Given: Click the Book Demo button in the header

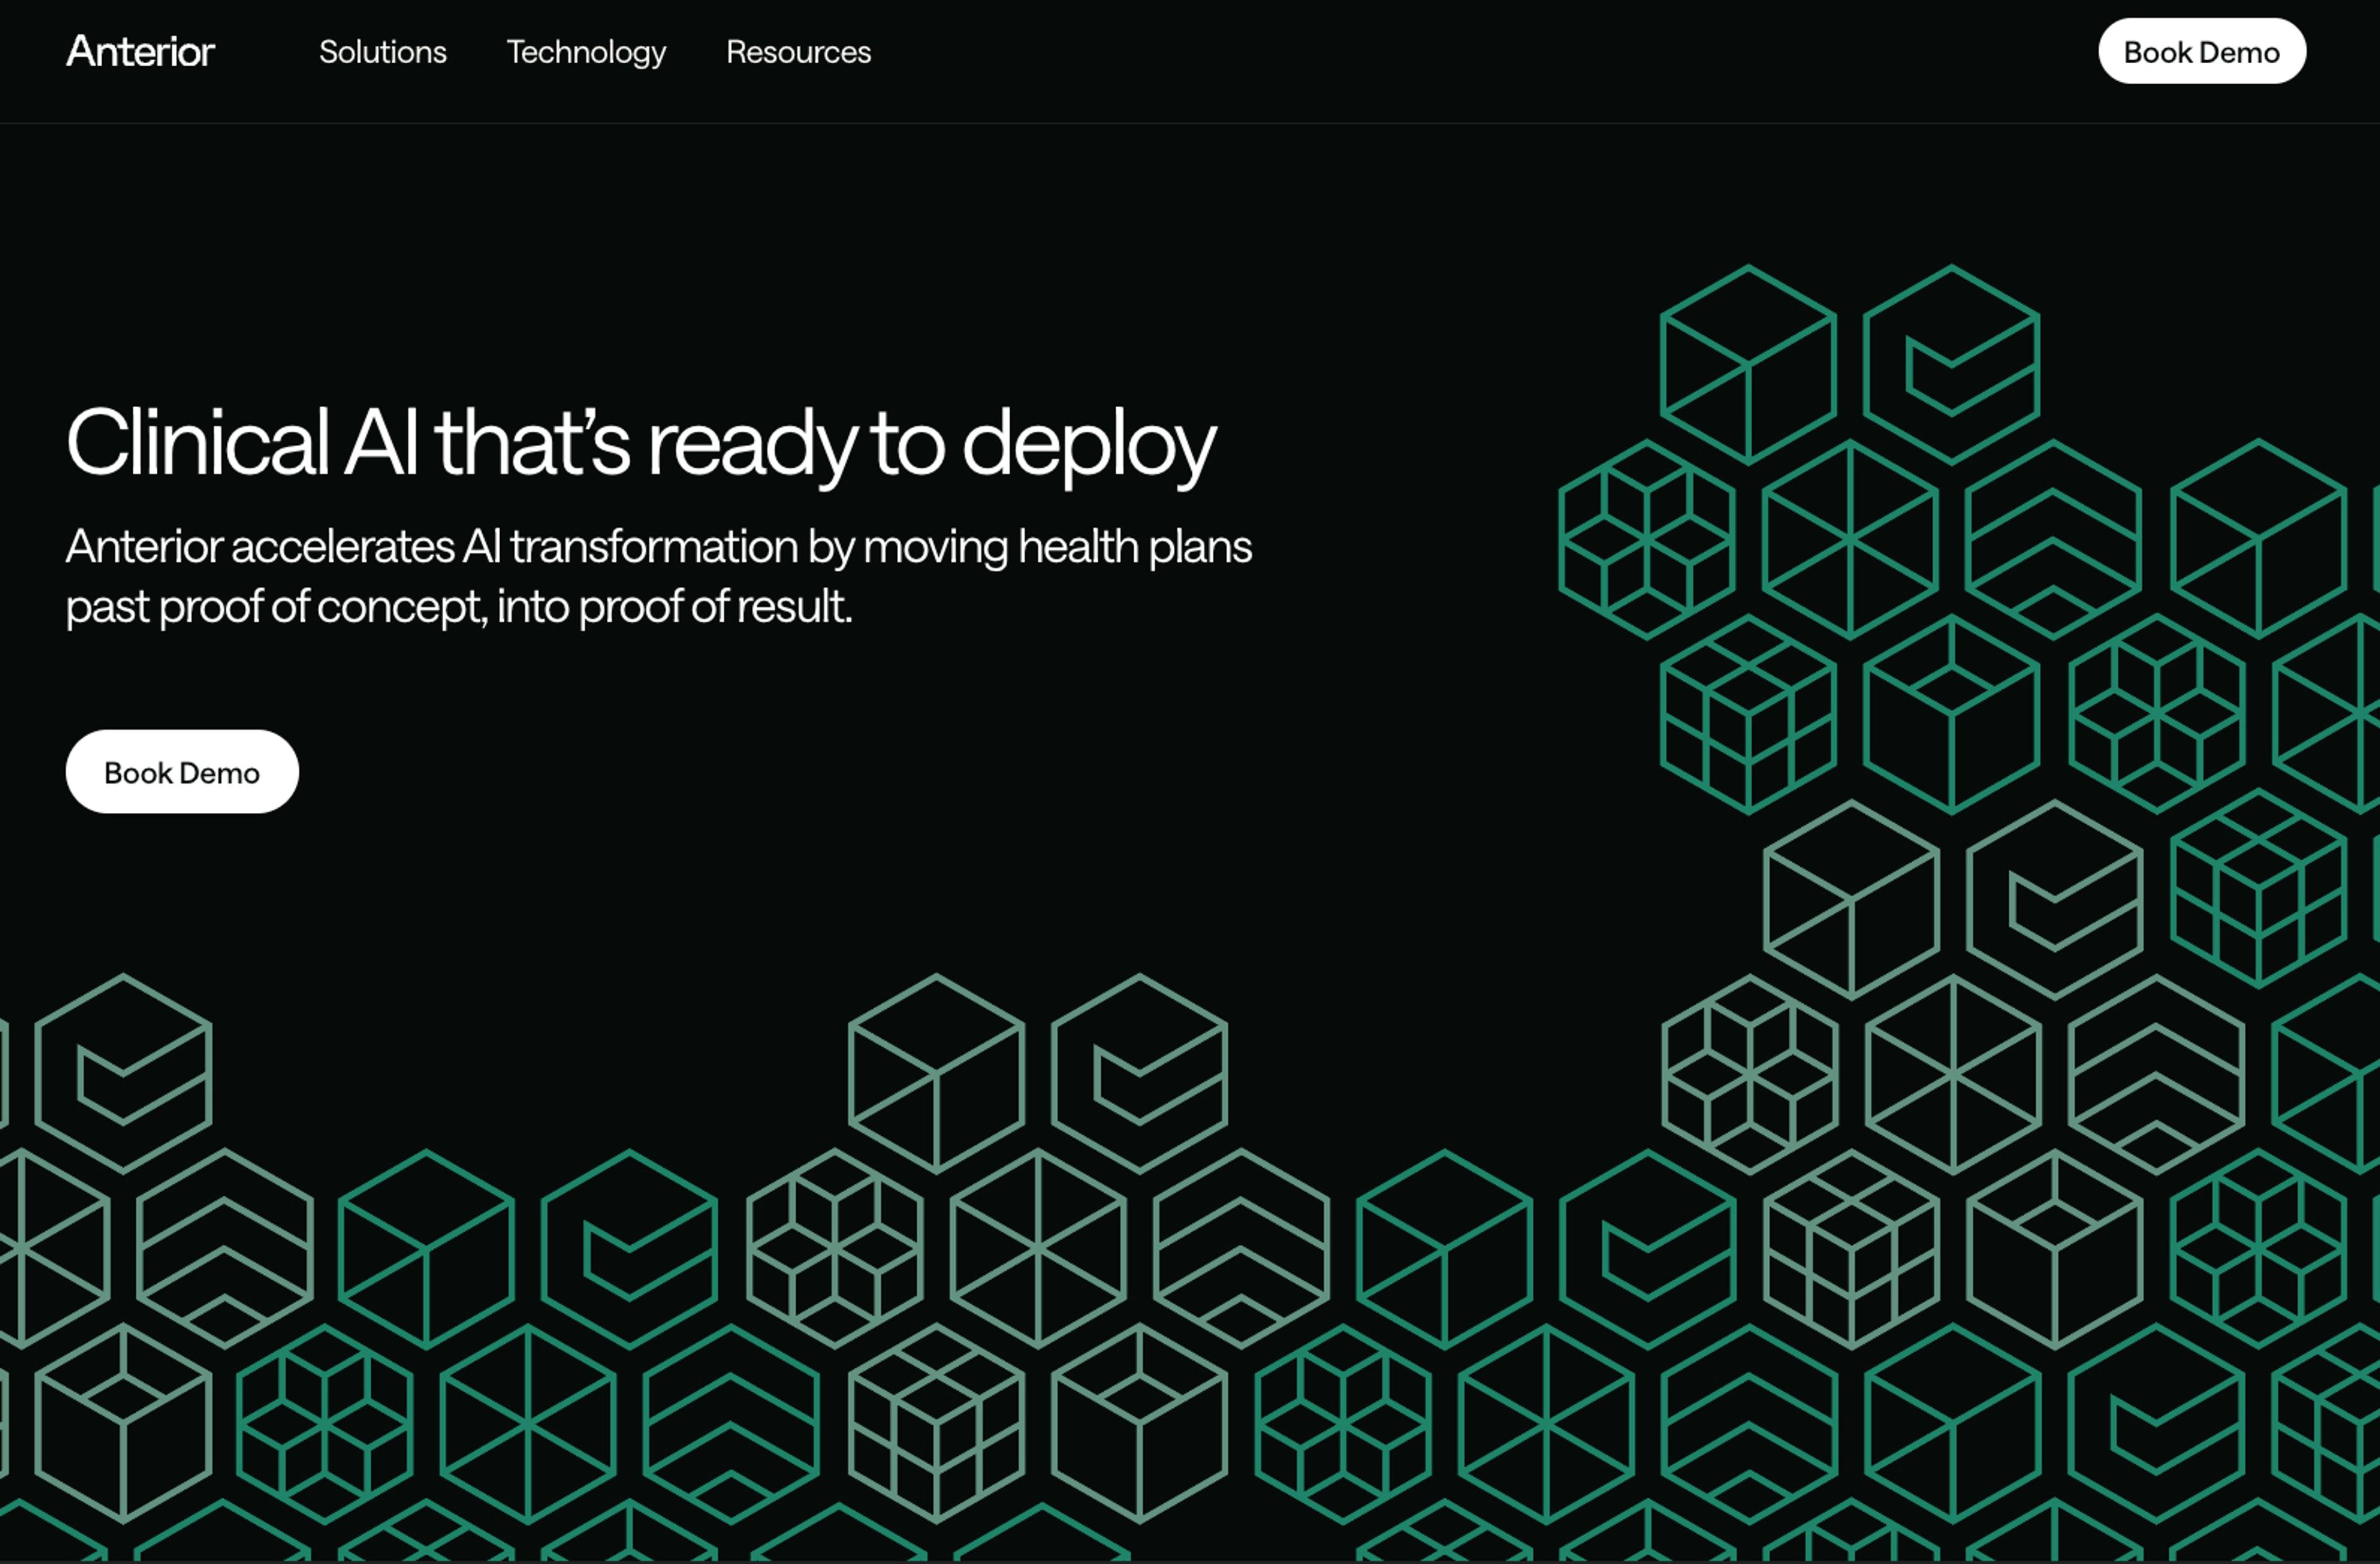Looking at the screenshot, I should 2202,51.
